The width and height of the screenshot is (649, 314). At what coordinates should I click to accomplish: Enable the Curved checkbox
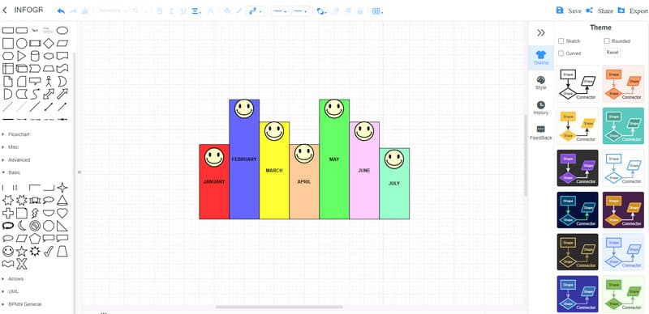click(561, 53)
